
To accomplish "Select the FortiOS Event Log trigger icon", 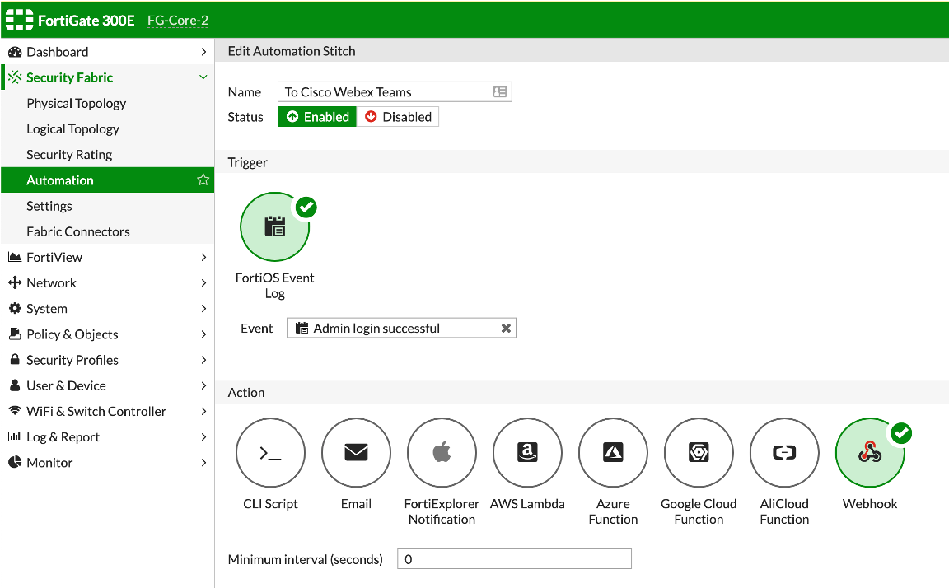I will coord(275,226).
